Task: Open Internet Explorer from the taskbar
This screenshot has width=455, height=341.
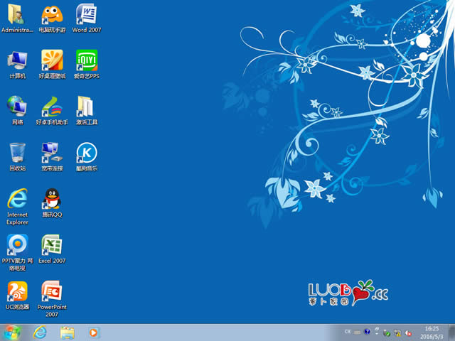Action: click(x=40, y=332)
